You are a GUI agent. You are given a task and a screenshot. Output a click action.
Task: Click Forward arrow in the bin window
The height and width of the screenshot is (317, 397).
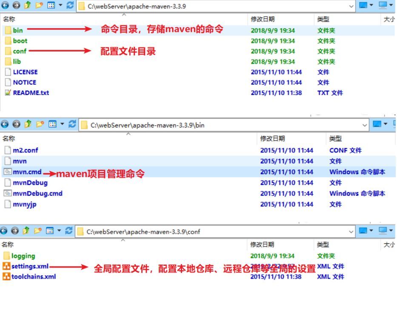(x=17, y=124)
